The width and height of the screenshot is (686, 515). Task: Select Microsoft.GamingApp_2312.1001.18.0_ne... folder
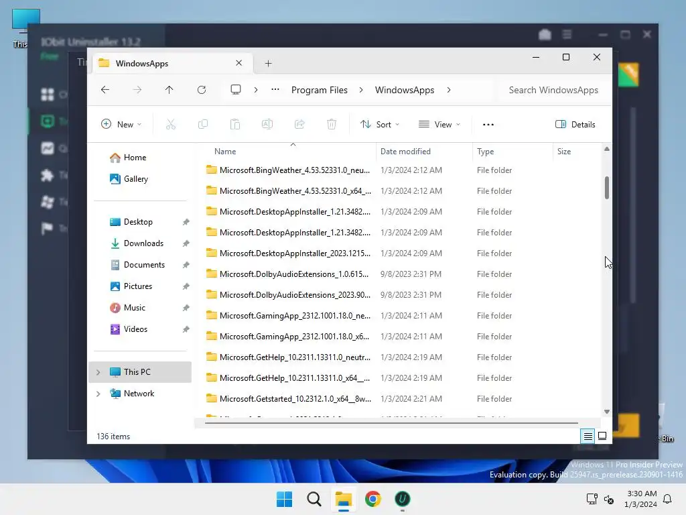coord(289,316)
